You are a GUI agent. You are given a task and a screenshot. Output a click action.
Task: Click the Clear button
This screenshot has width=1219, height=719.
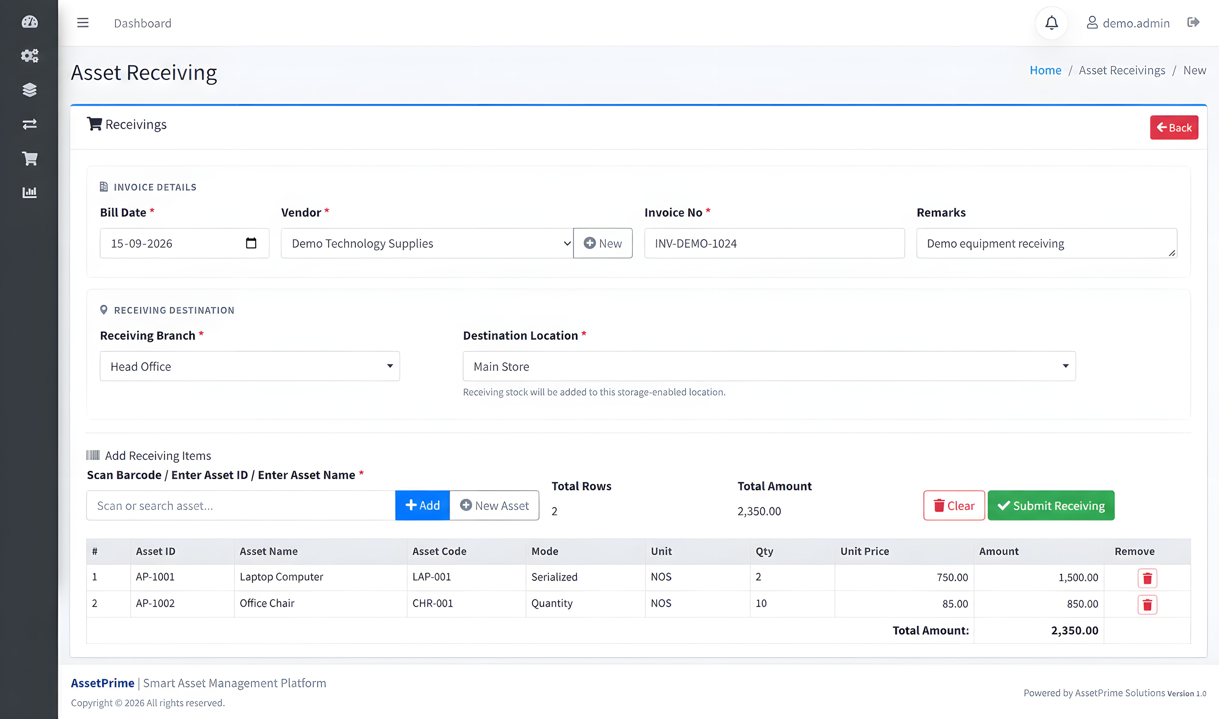click(x=954, y=505)
